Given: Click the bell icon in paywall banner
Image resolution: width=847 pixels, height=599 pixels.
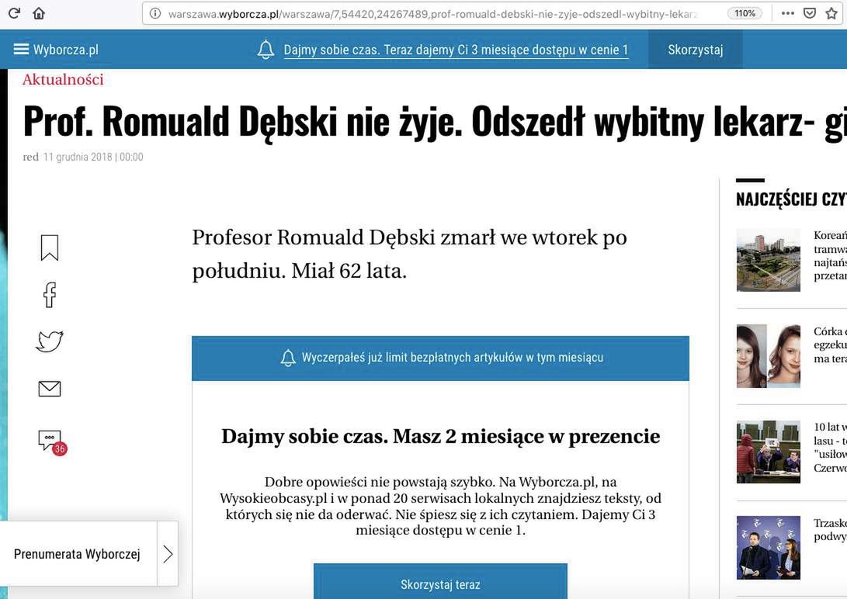Looking at the screenshot, I should [288, 358].
